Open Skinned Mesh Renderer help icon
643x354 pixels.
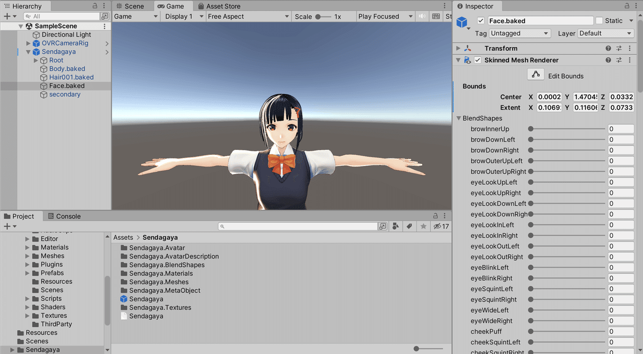pos(608,60)
